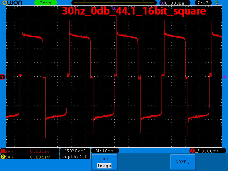Viewport: 228px width, 171px height.
Task: Select the red channel 1 badge
Action: (x=3, y=151)
